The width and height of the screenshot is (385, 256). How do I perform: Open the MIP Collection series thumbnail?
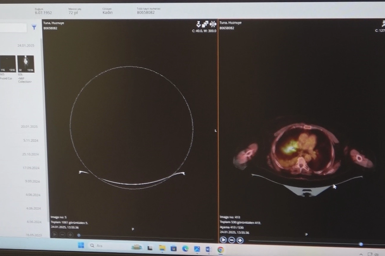click(x=26, y=64)
